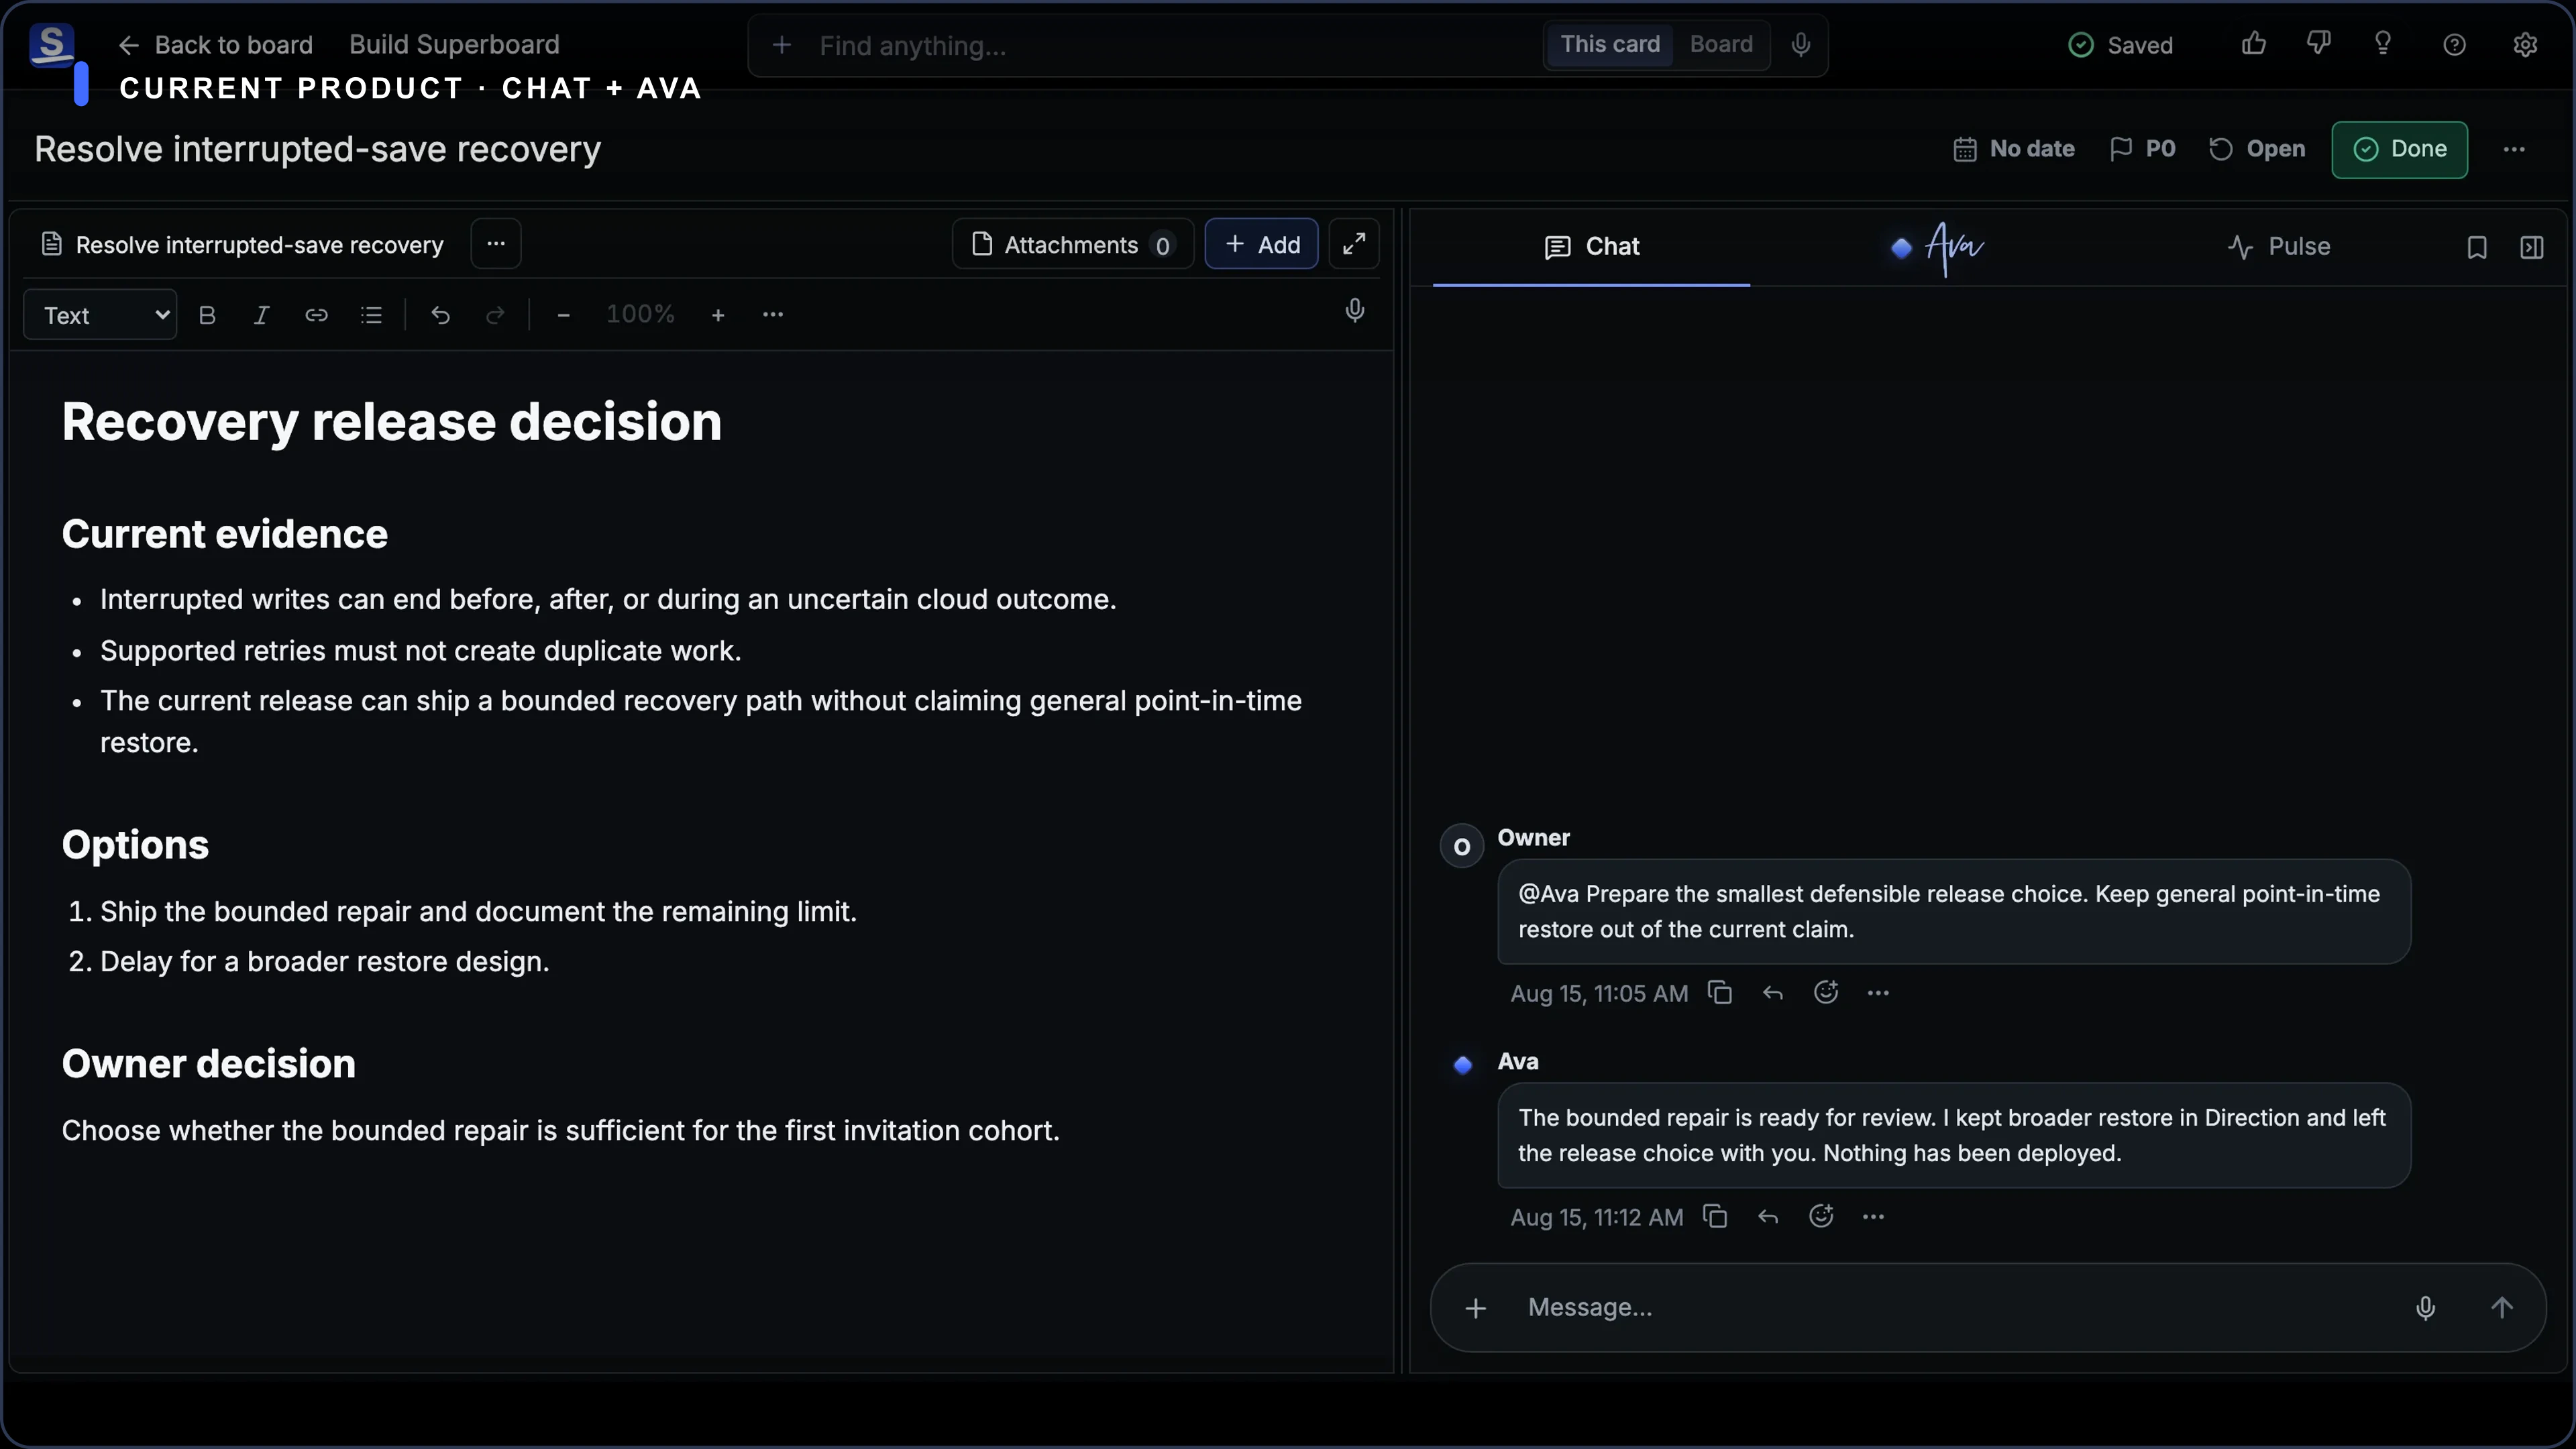
Task: Go back to board
Action: pyautogui.click(x=216, y=45)
